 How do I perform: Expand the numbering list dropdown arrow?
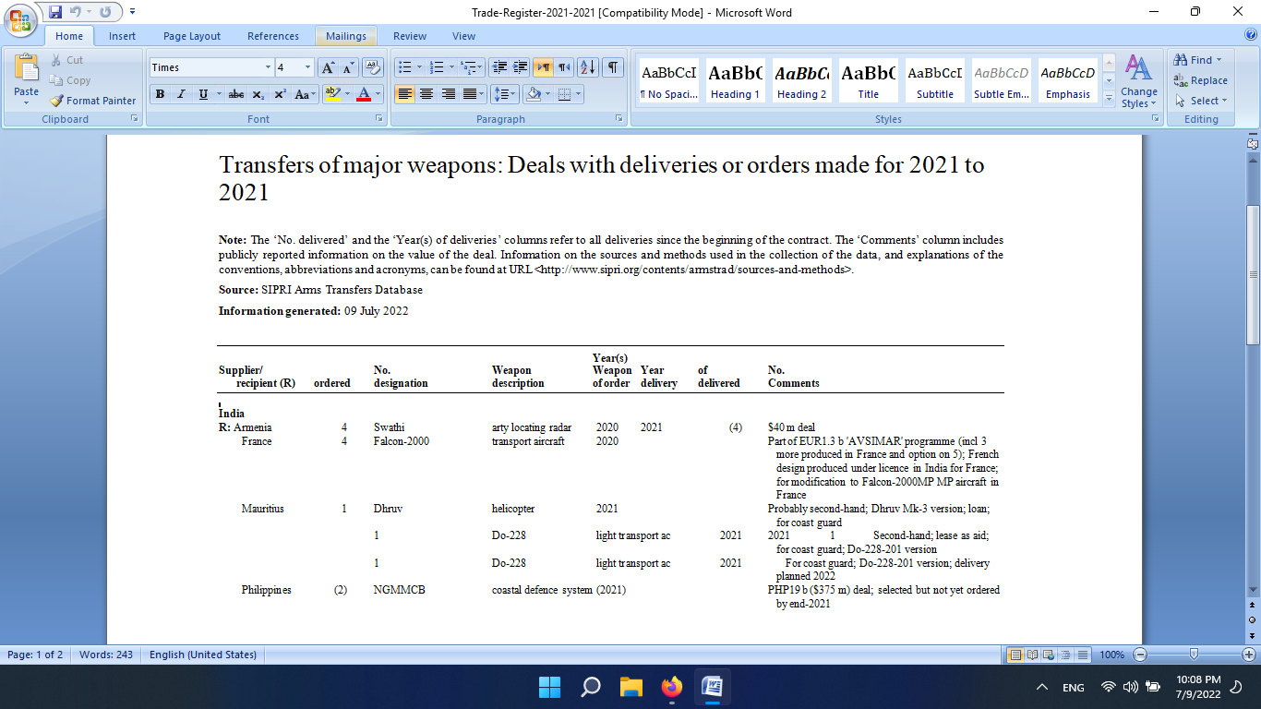point(450,67)
